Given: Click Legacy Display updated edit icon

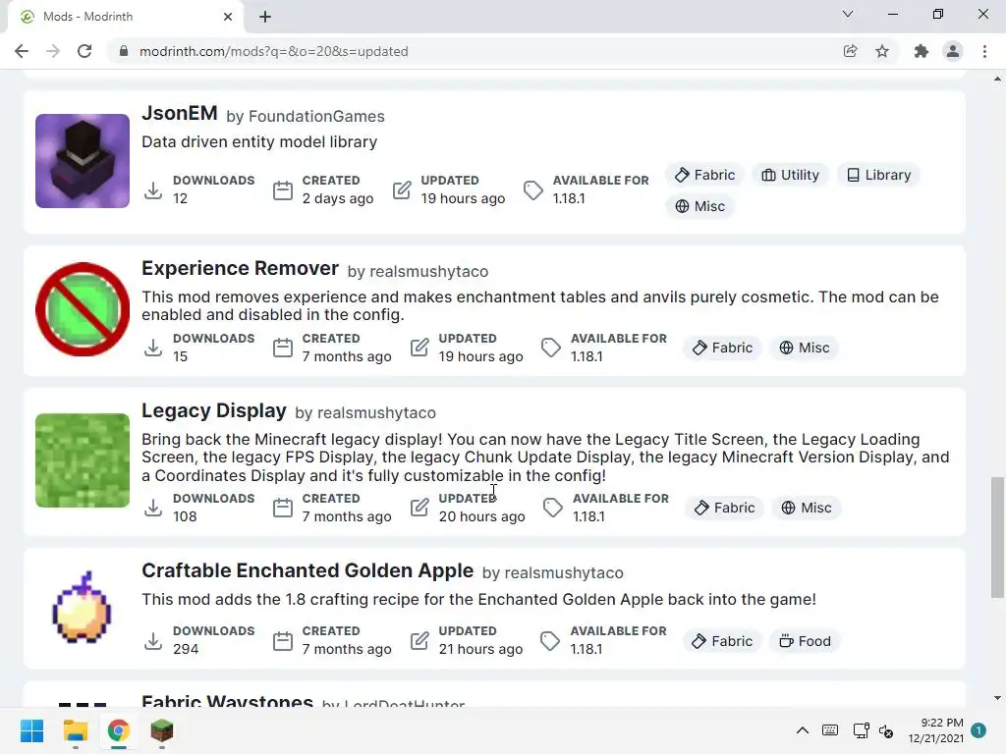Looking at the screenshot, I should [419, 508].
